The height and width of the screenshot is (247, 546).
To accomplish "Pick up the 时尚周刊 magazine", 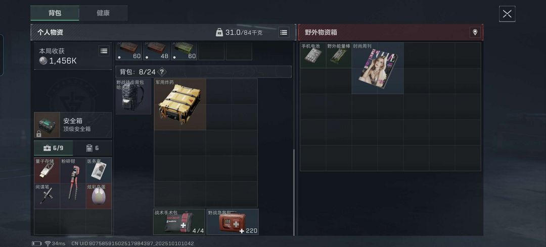I will click(378, 68).
